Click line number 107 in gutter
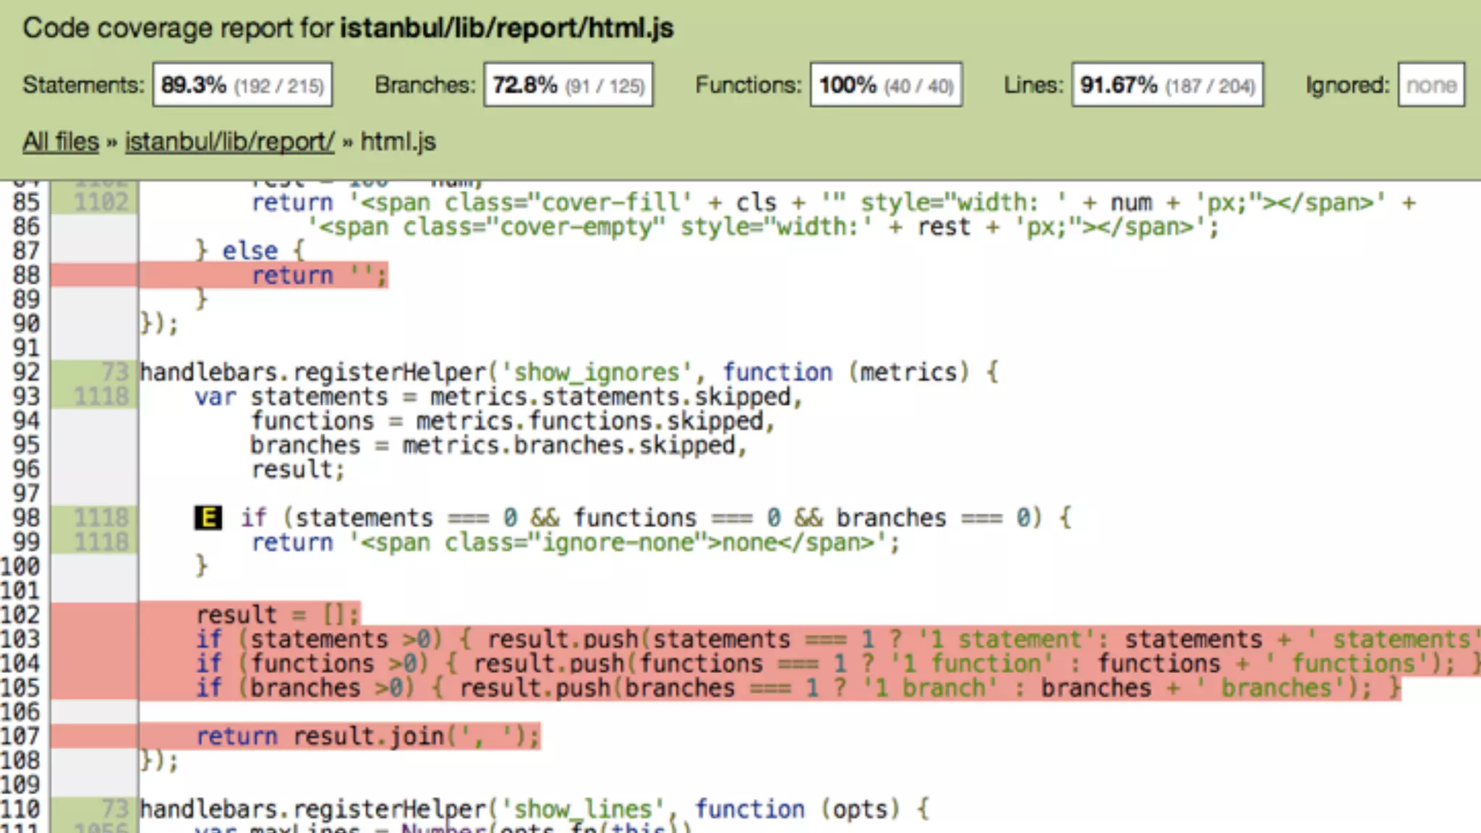1481x833 pixels. click(x=20, y=736)
